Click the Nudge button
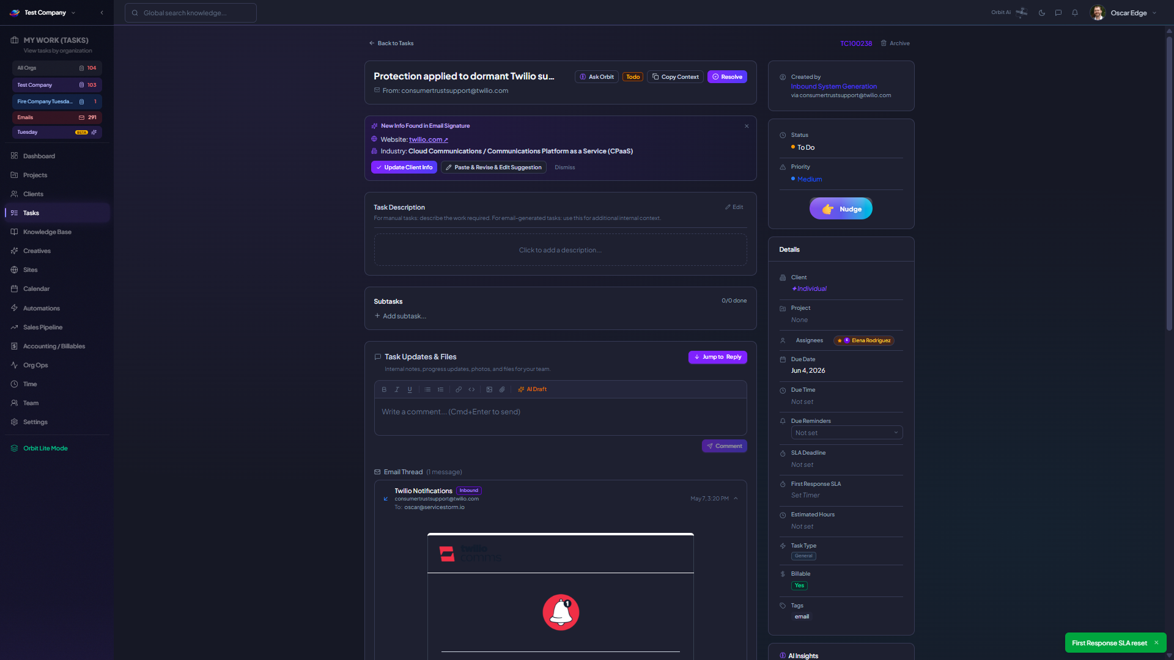The width and height of the screenshot is (1174, 660). pyautogui.click(x=841, y=208)
